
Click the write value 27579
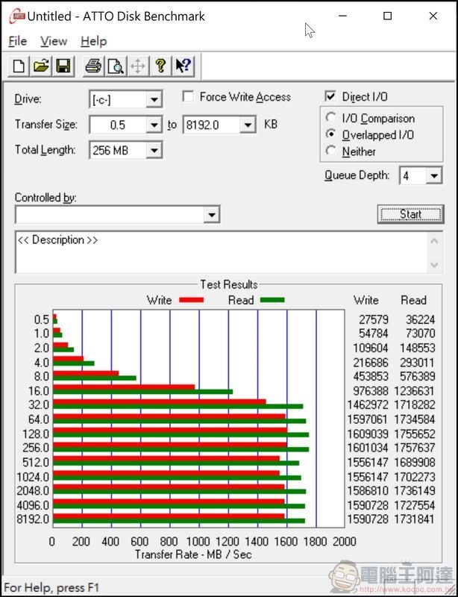374,319
